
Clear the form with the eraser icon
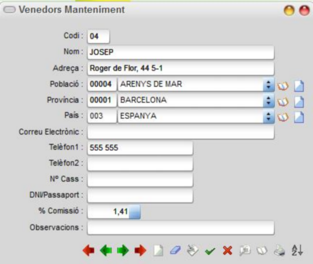click(x=175, y=250)
